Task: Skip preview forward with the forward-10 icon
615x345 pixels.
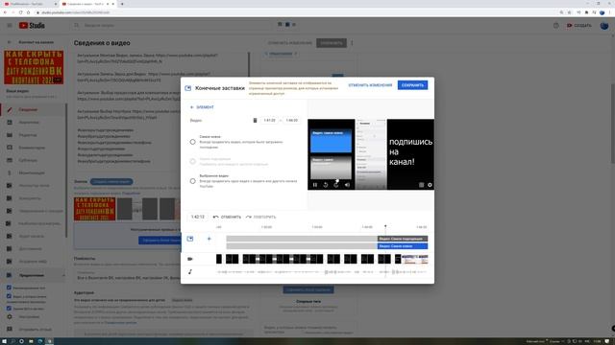Action: [336, 185]
